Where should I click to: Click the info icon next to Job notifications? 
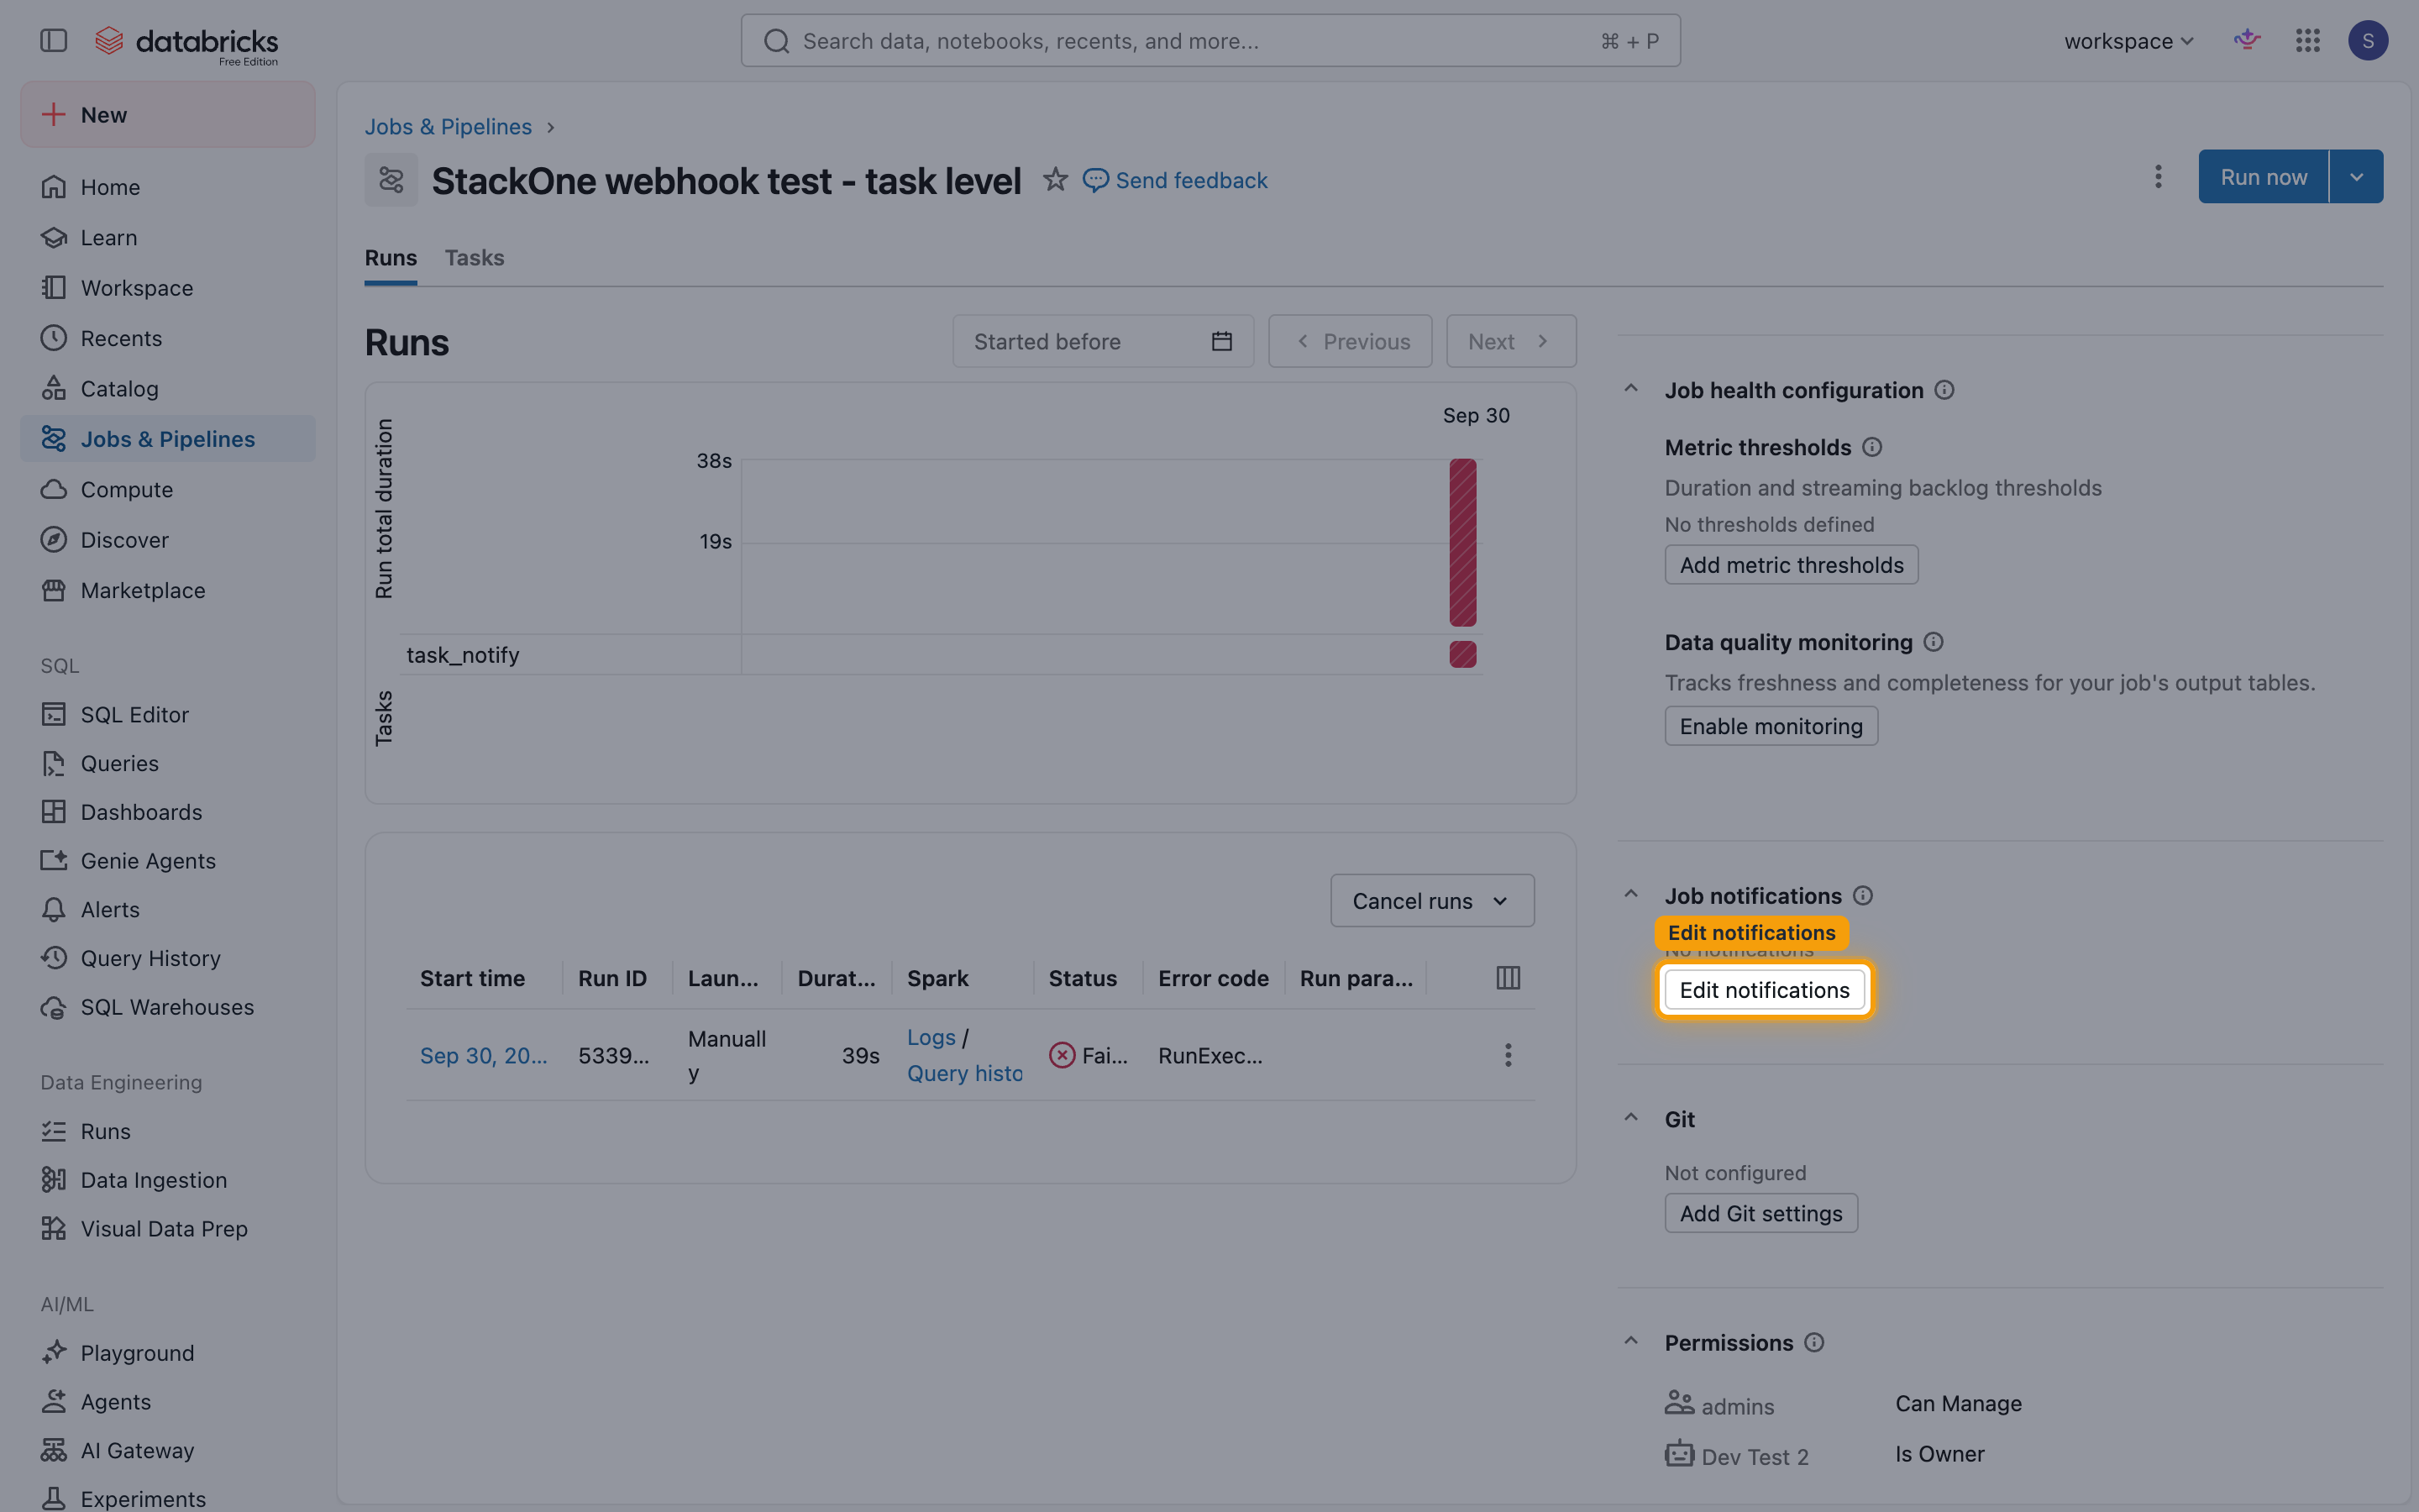(1862, 896)
